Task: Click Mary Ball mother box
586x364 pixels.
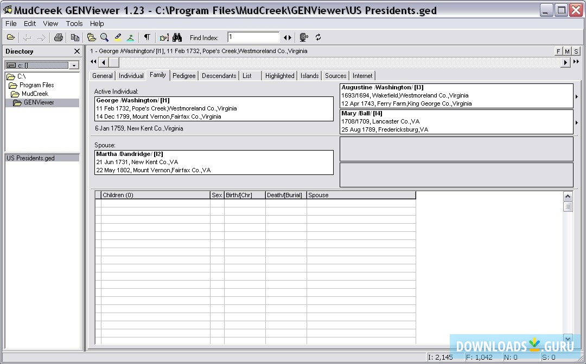Action: click(456, 121)
